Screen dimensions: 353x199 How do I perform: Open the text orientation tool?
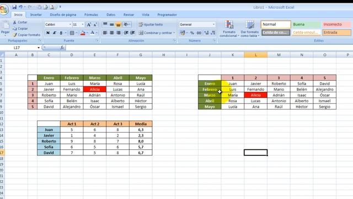(x=127, y=24)
